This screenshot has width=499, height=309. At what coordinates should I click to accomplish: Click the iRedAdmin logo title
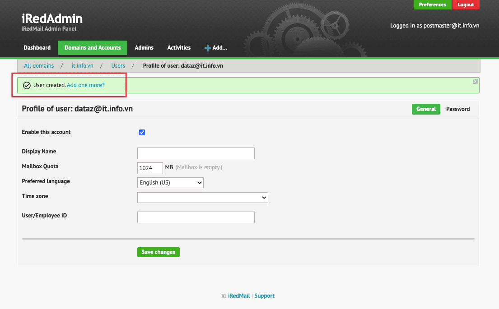[x=52, y=19]
